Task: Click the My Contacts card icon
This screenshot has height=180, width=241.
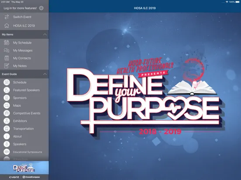Action: click(x=7, y=58)
